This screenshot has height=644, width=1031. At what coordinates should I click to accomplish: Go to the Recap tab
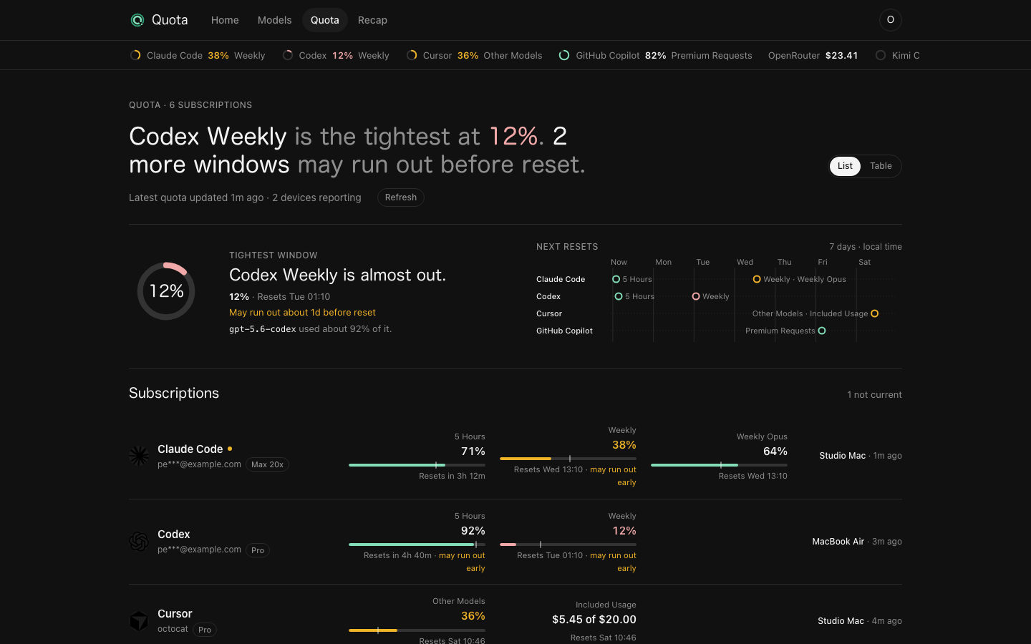click(372, 20)
